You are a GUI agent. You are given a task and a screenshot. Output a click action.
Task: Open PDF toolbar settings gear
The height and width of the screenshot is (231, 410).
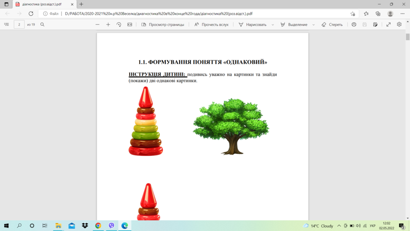pos(399,24)
